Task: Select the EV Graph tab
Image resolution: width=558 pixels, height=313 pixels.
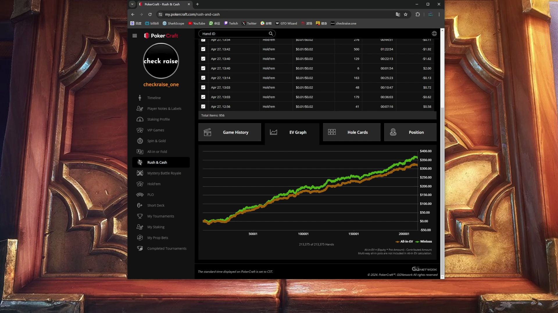Action: coord(292,132)
